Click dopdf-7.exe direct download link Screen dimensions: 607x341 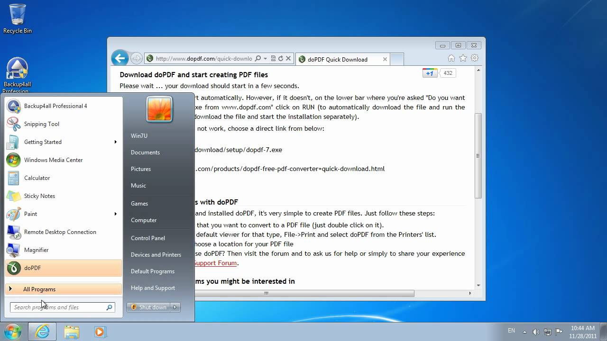(238, 150)
